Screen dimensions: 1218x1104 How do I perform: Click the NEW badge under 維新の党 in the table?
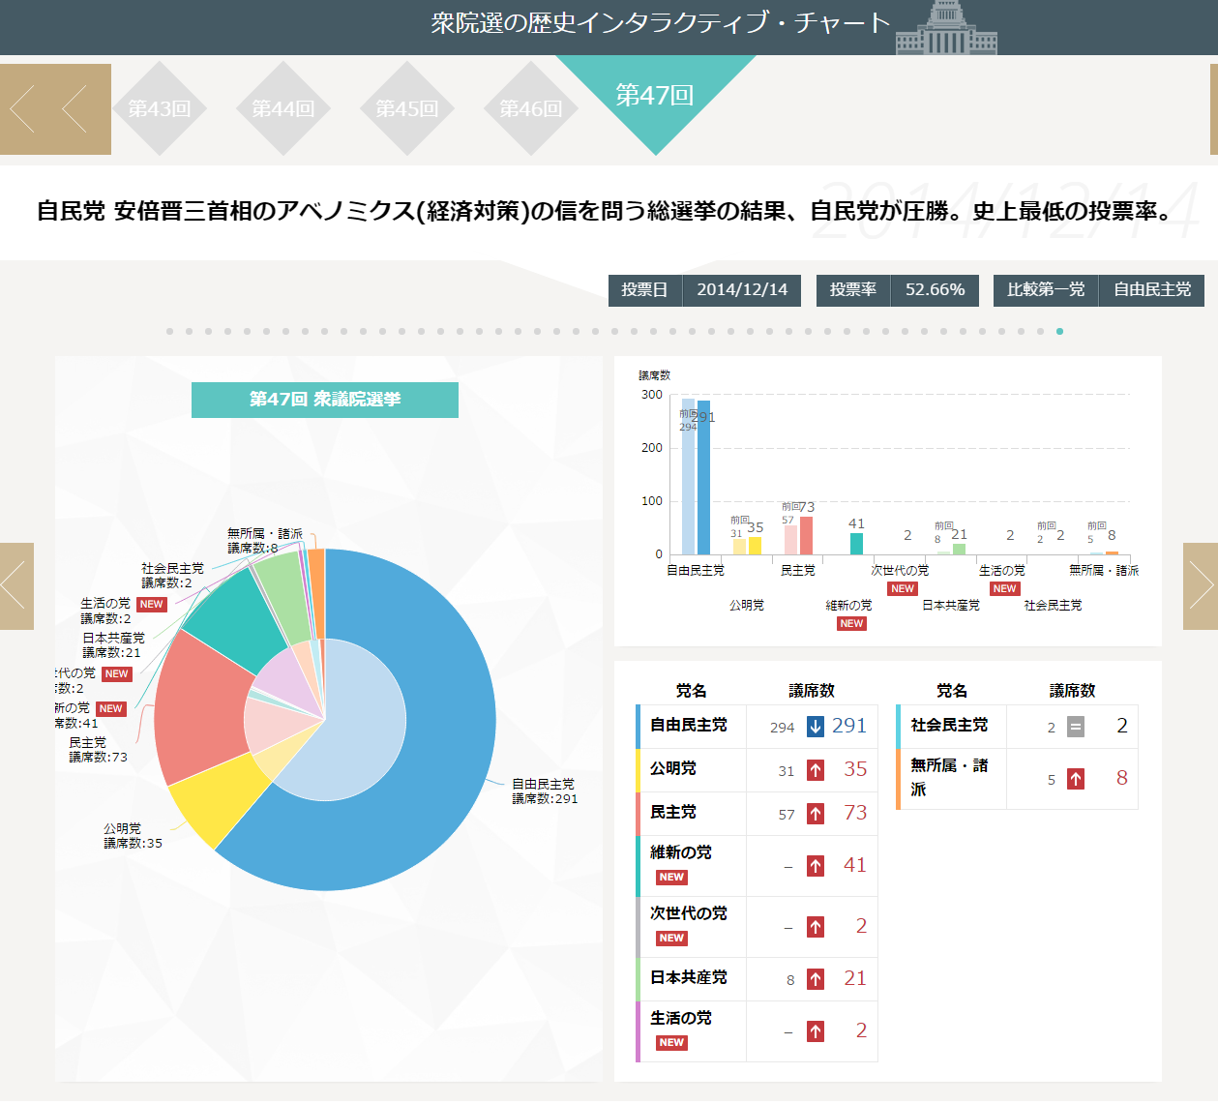pyautogui.click(x=671, y=878)
